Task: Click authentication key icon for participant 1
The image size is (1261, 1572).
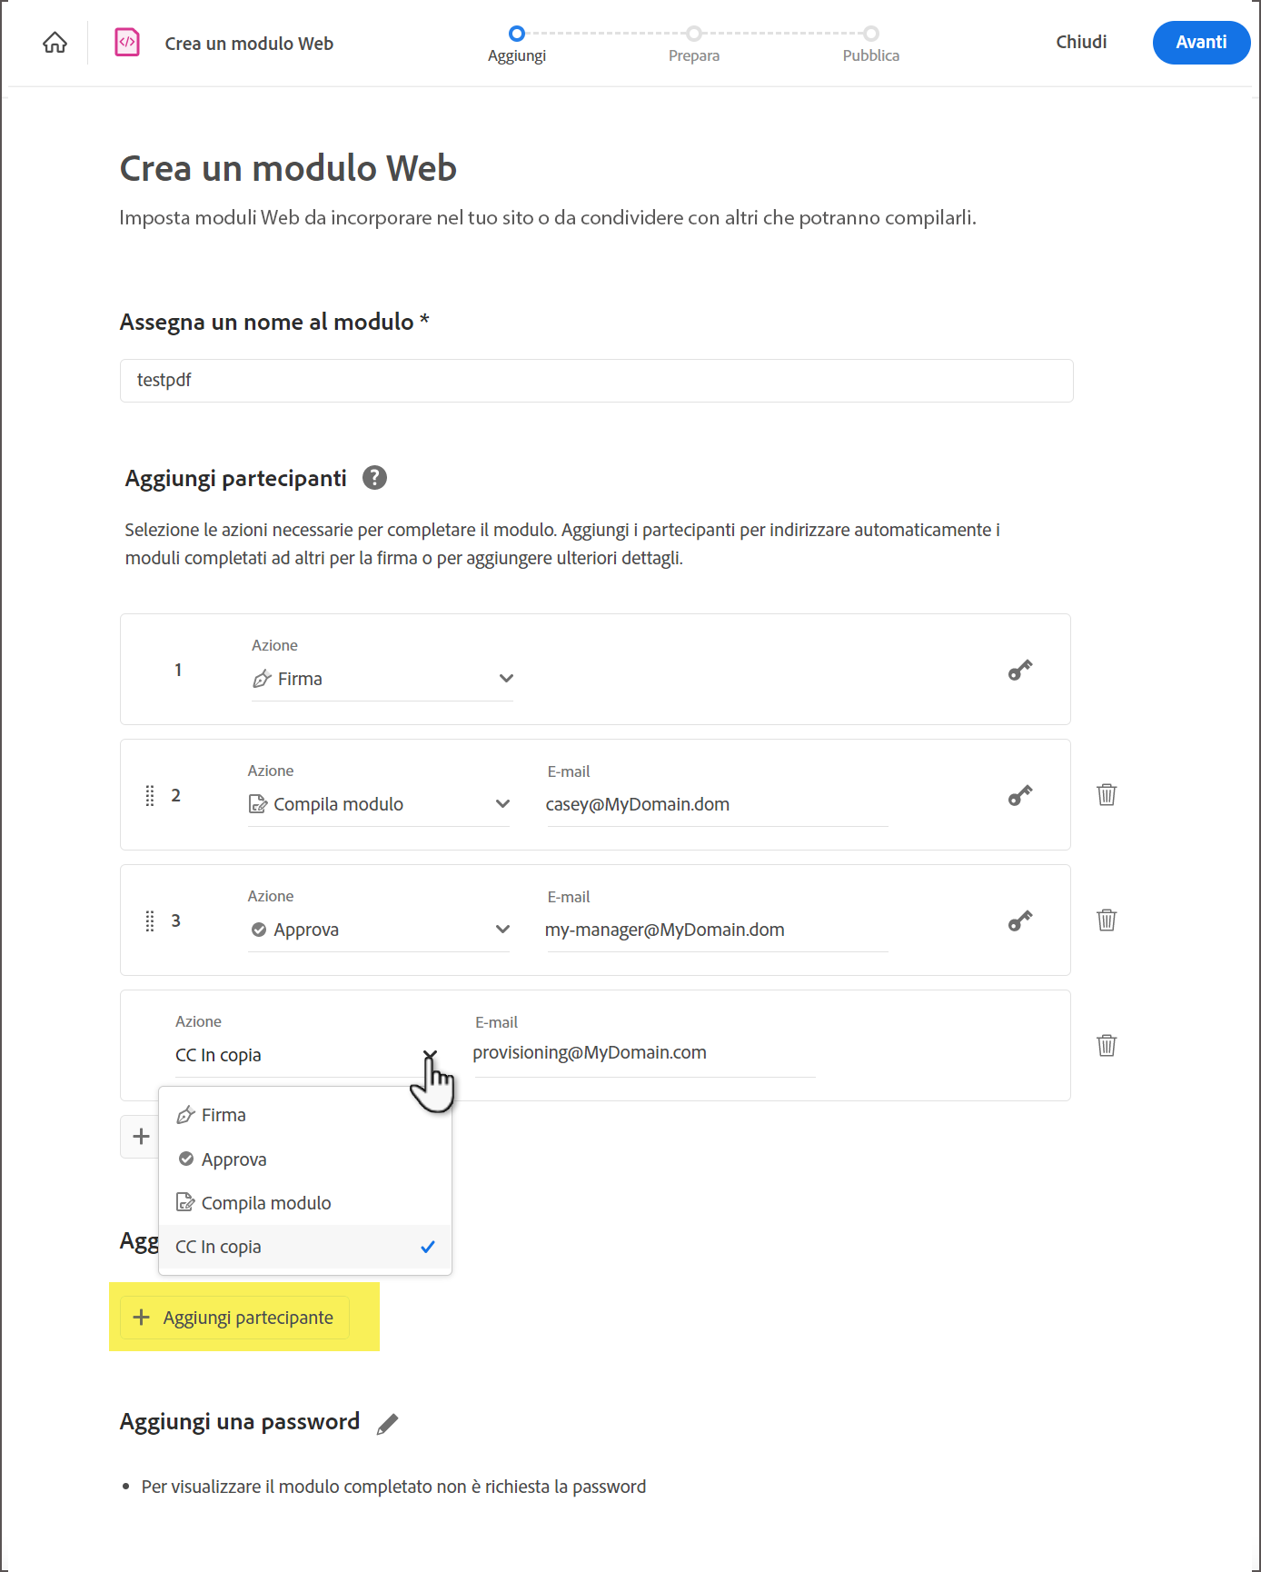Action: click(1019, 671)
